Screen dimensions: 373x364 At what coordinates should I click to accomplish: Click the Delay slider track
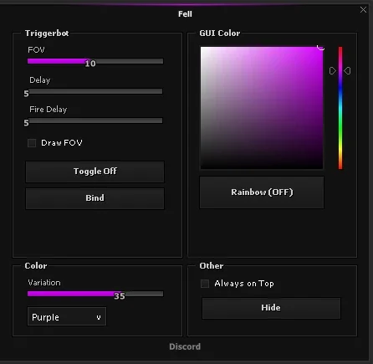[x=95, y=91]
